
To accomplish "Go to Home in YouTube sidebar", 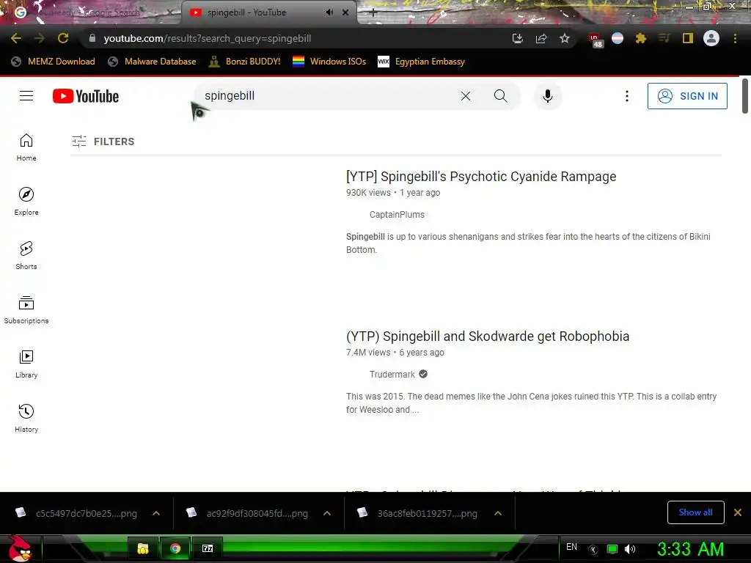I will tap(26, 147).
